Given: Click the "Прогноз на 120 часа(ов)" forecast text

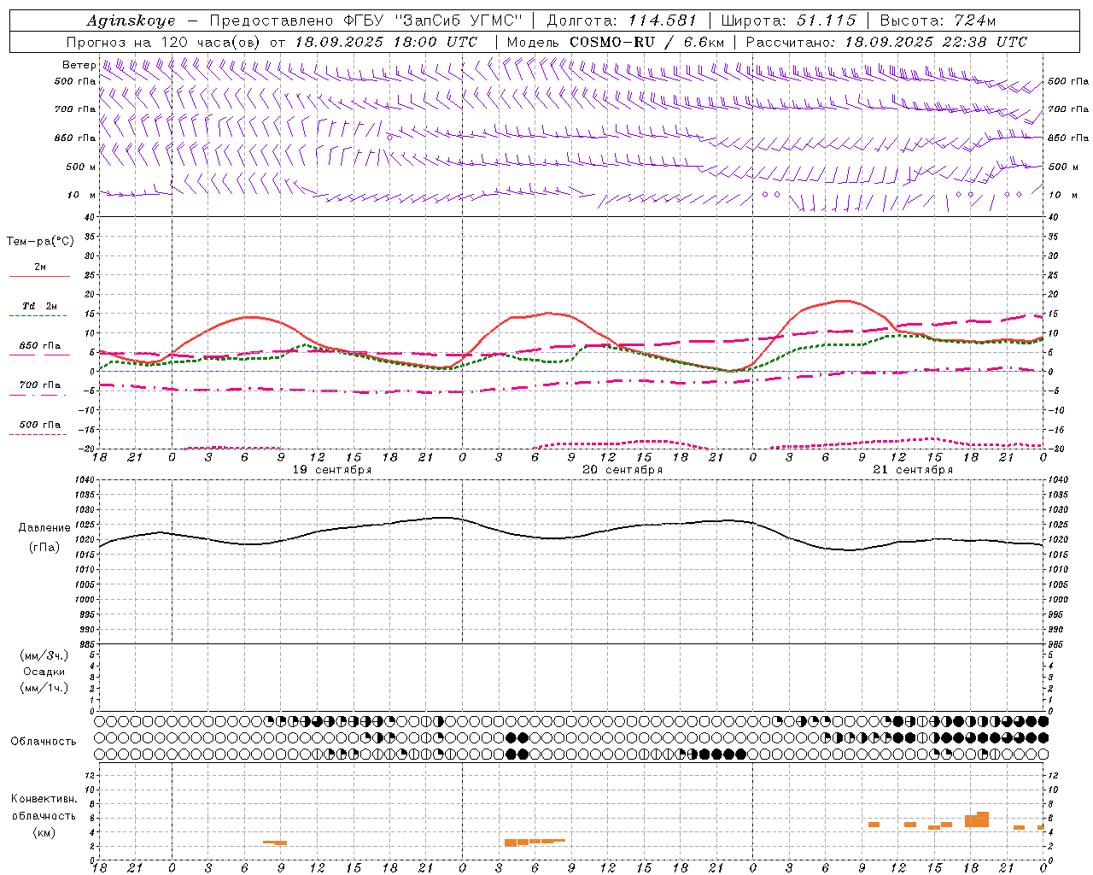Looking at the screenshot, I should pos(164,42).
